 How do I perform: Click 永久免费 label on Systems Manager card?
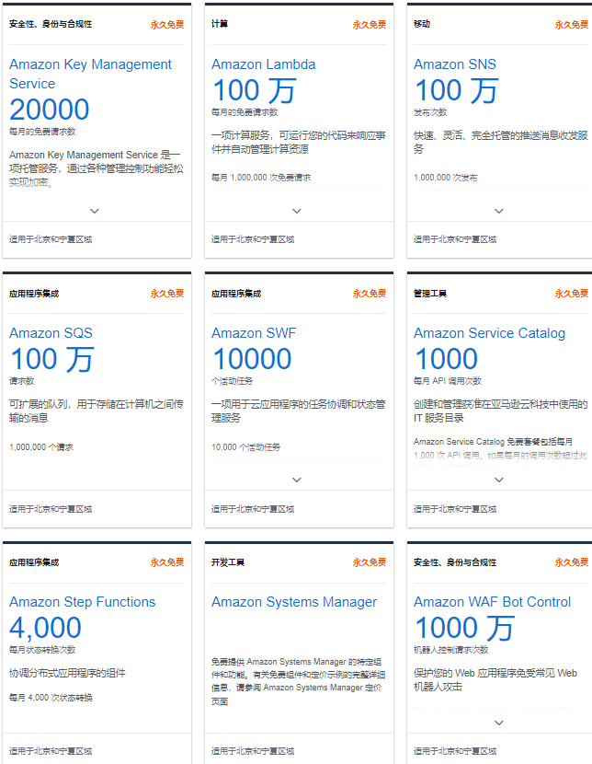(370, 562)
